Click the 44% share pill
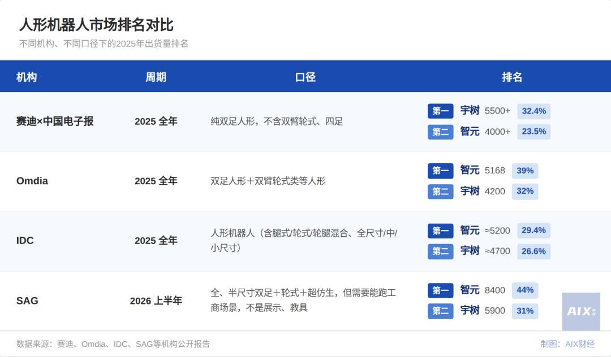This screenshot has height=357, width=611. coord(525,290)
